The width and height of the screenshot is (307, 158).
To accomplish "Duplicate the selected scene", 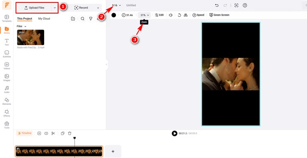I will point(63,133).
